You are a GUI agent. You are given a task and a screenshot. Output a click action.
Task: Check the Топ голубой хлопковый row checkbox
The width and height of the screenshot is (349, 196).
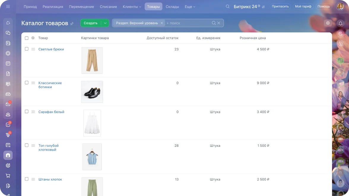click(x=27, y=145)
